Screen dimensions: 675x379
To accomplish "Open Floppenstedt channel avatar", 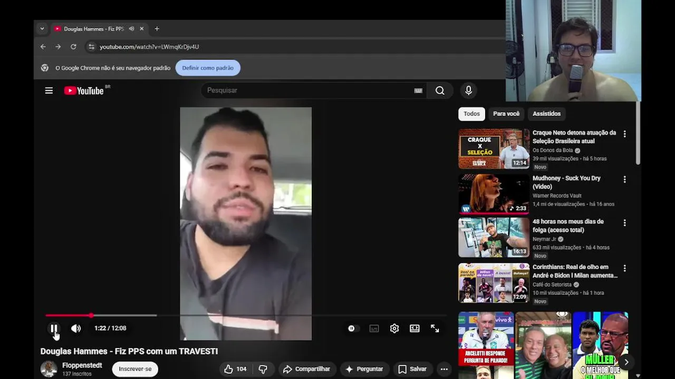I will click(x=49, y=369).
